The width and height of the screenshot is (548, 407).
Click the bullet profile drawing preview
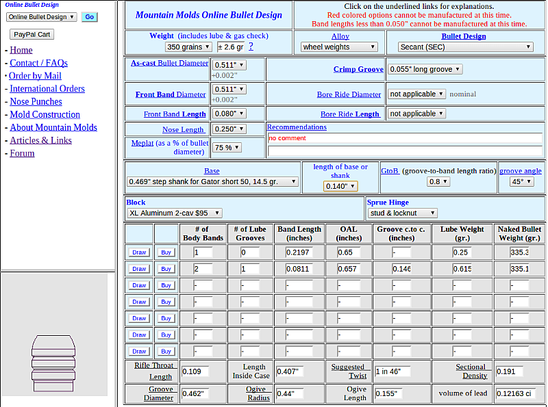[53, 363]
